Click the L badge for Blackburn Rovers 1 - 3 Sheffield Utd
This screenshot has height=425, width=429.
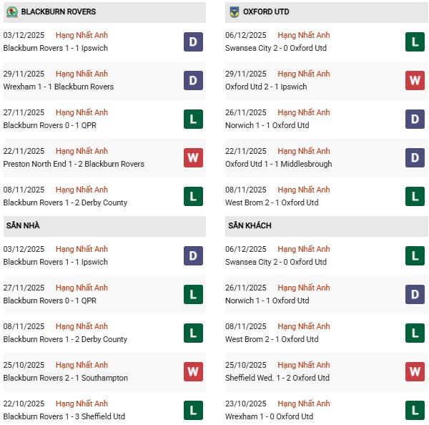(x=193, y=410)
